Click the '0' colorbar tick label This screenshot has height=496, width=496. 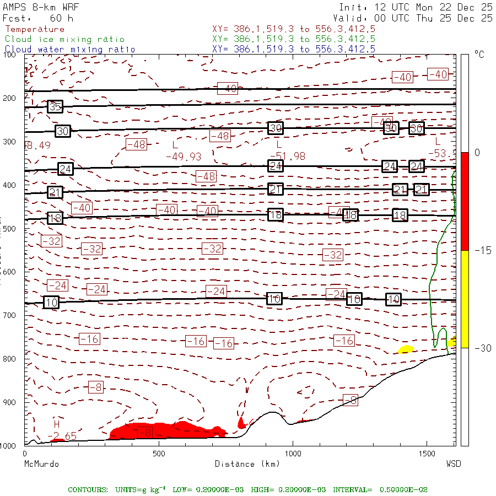pyautogui.click(x=477, y=153)
